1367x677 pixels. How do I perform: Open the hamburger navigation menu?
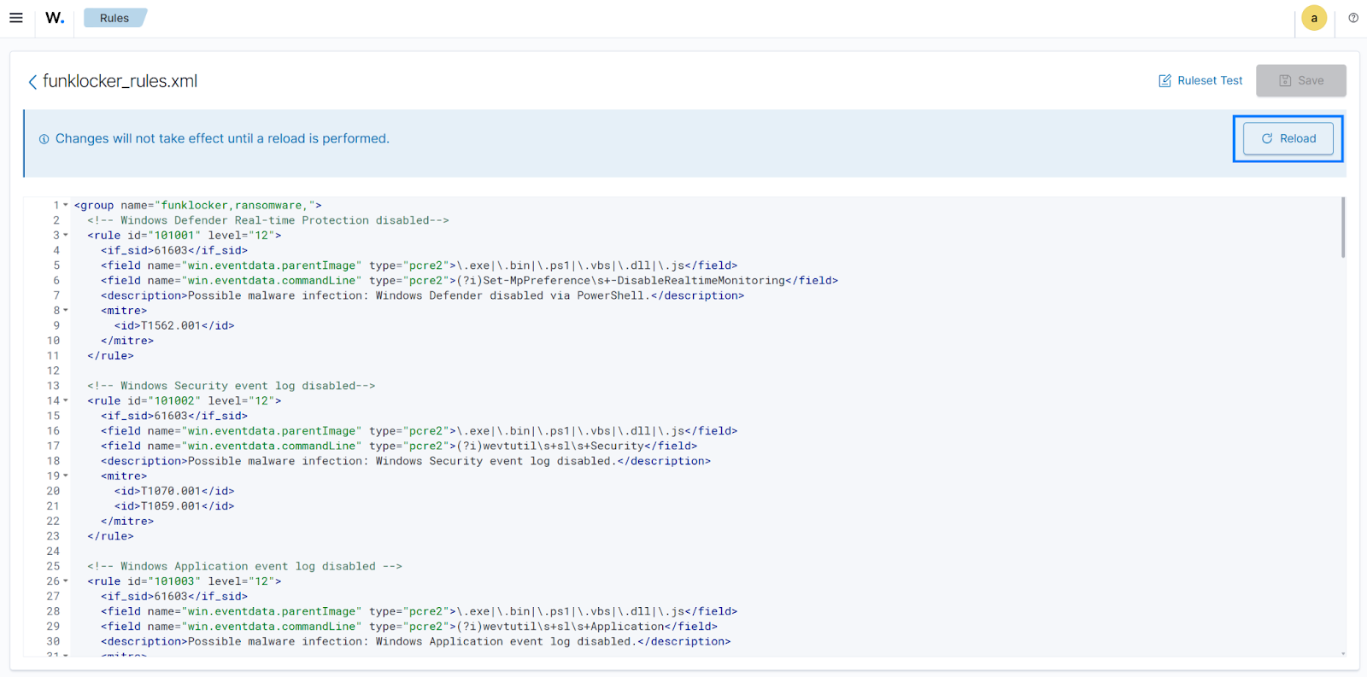click(x=16, y=18)
